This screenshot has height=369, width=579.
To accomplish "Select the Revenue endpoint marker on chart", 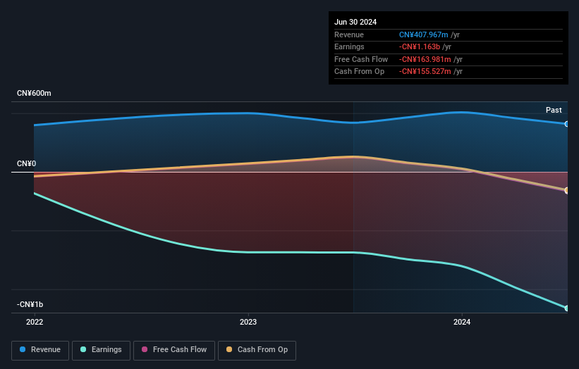I will (567, 124).
